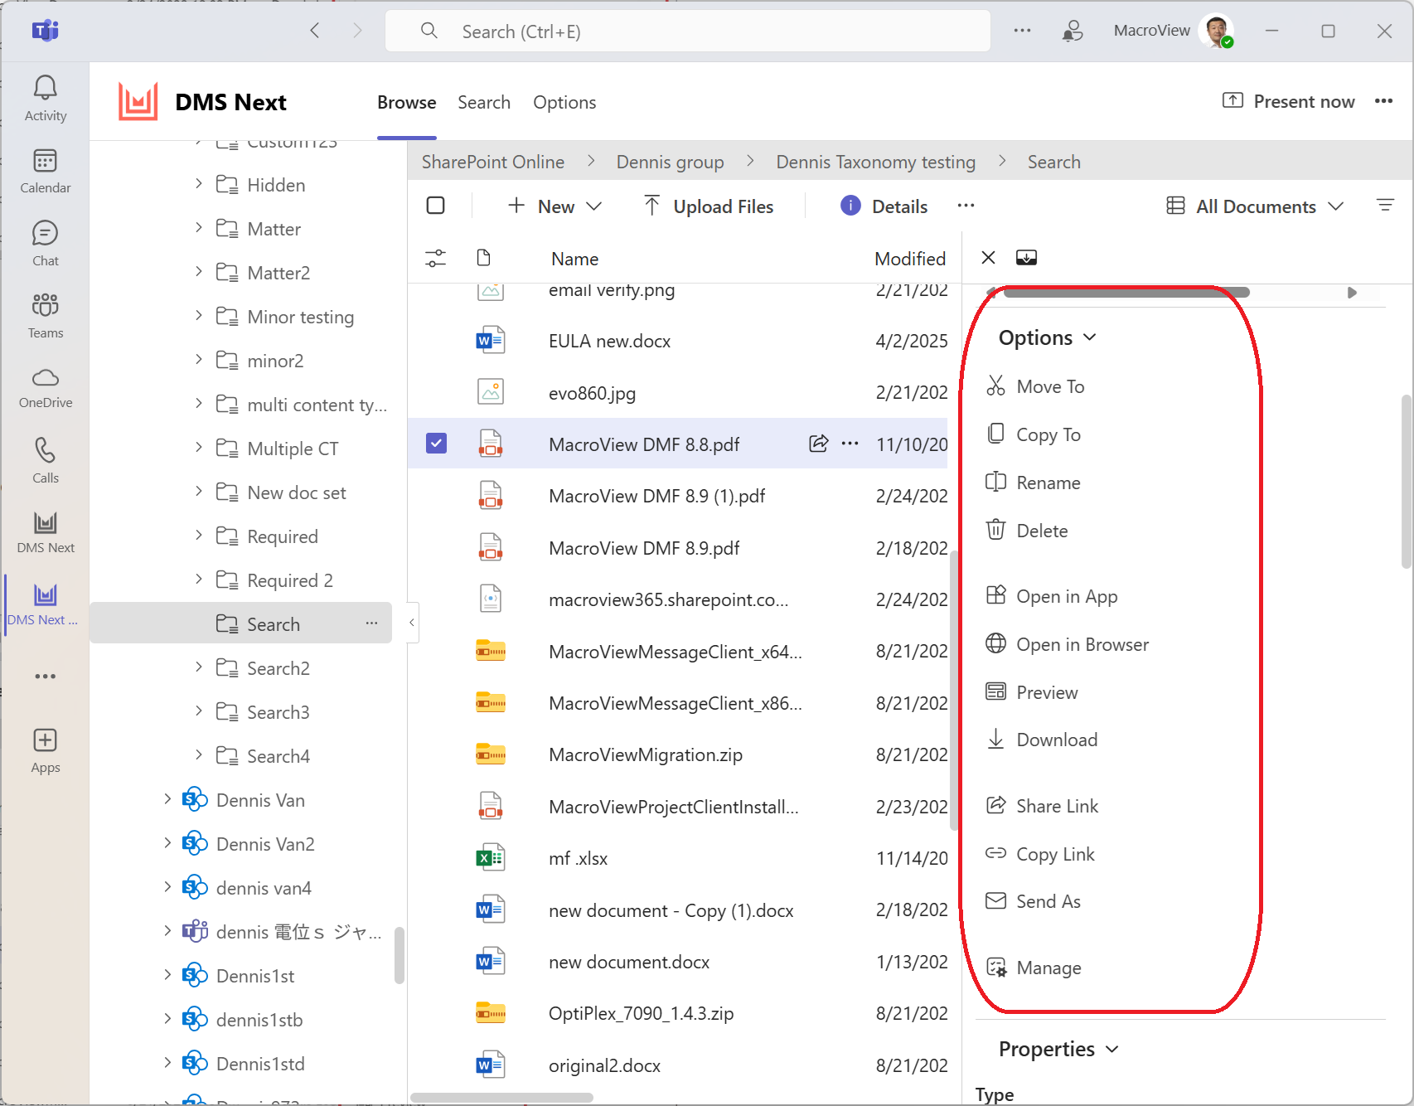Switch to the Browse tab
This screenshot has width=1414, height=1106.
406,103
